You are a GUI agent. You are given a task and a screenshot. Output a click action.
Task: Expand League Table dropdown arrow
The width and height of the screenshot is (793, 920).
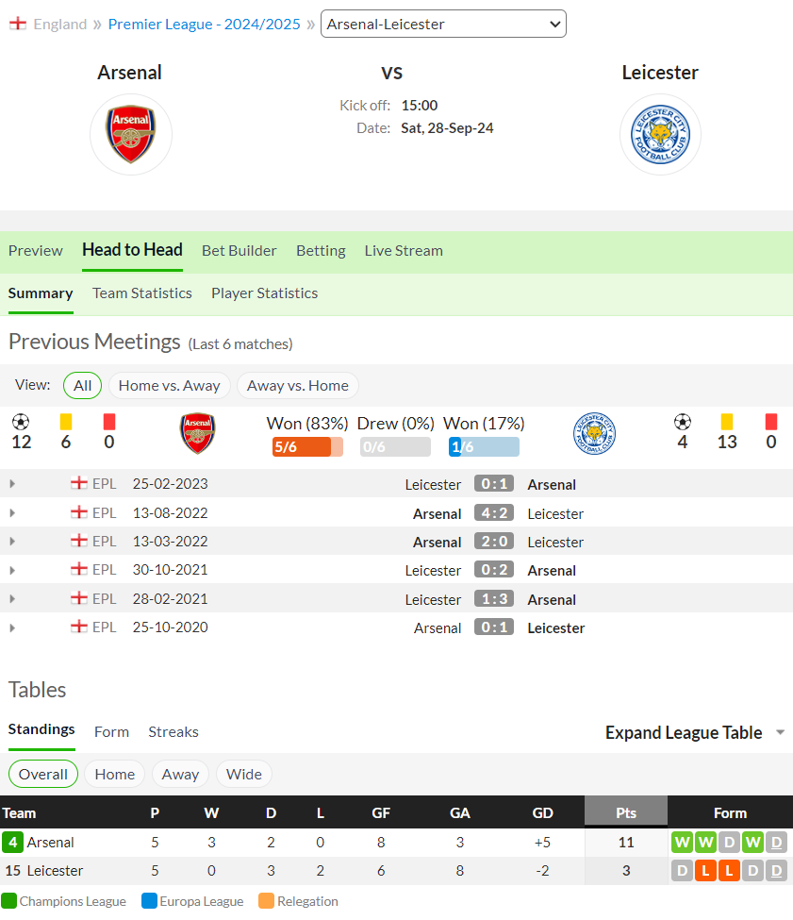coord(780,732)
